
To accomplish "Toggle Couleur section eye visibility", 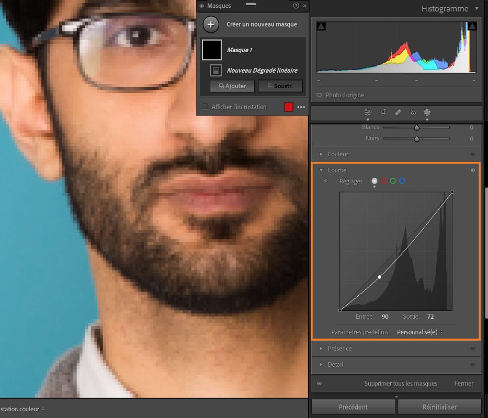I will pyautogui.click(x=472, y=154).
